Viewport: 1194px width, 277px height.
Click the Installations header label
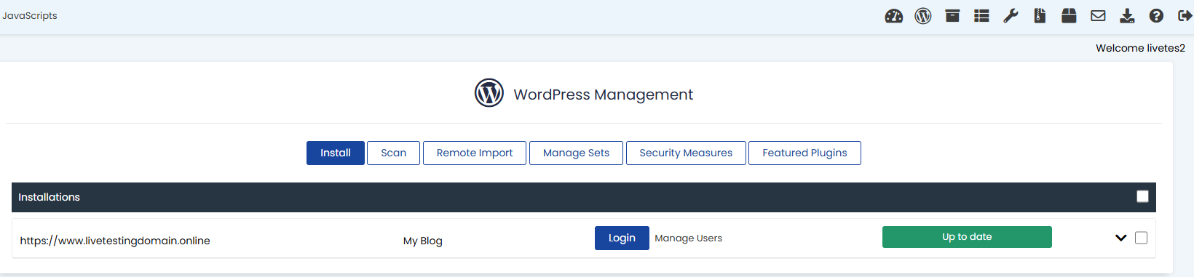coord(49,197)
